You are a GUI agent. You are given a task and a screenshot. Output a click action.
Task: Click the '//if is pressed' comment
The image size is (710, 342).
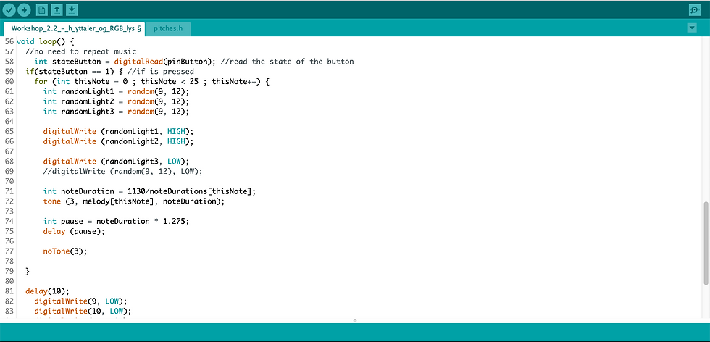tap(161, 72)
